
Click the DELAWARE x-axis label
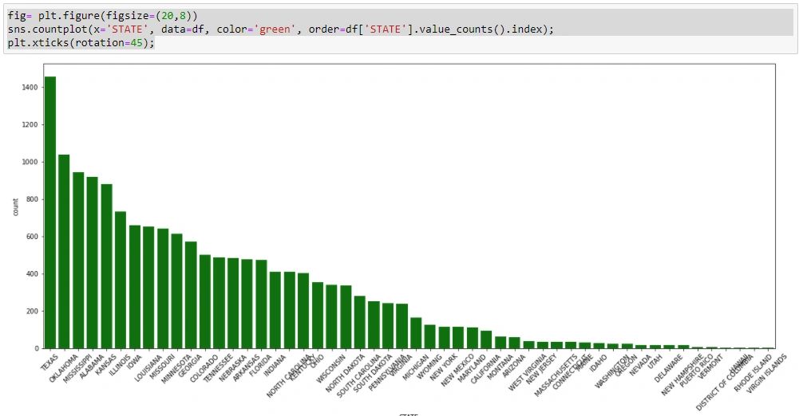coord(668,368)
